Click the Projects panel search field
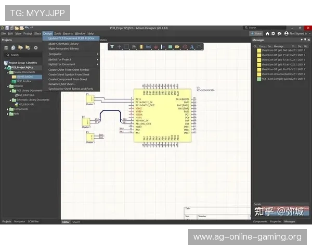Screen dimensions: 312x250 [23, 55]
